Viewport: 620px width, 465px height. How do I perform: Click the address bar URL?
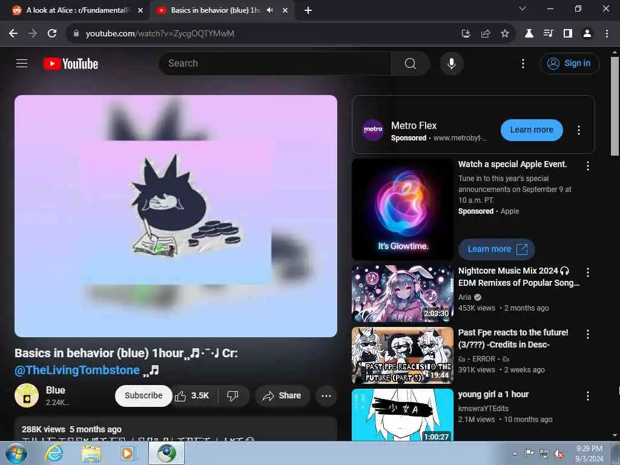[160, 34]
